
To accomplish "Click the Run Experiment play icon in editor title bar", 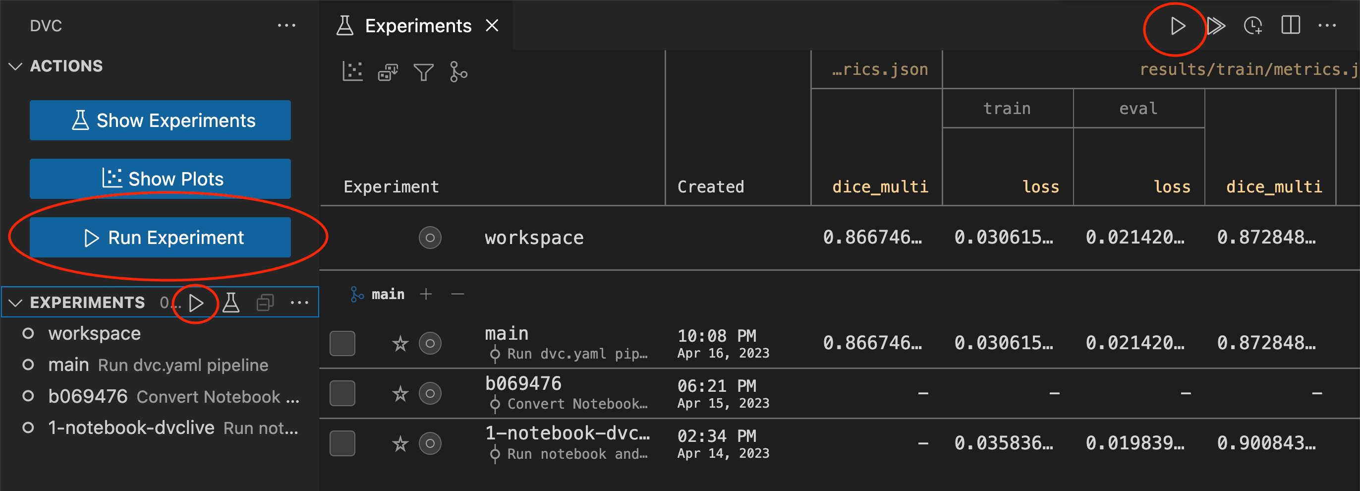I will click(x=1177, y=26).
